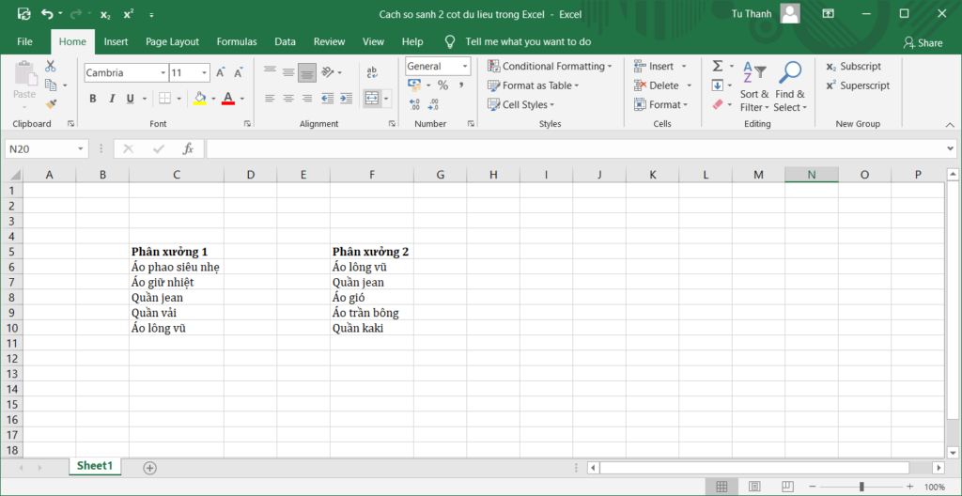Image resolution: width=962 pixels, height=496 pixels.
Task: Toggle Wrap Text option
Action: pos(372,72)
